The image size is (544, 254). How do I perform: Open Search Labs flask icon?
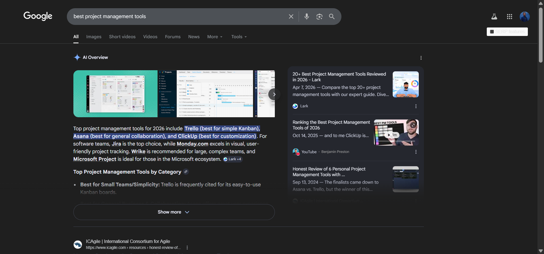(x=494, y=17)
